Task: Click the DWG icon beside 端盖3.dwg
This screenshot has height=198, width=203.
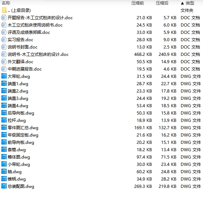Action: tap(4, 98)
